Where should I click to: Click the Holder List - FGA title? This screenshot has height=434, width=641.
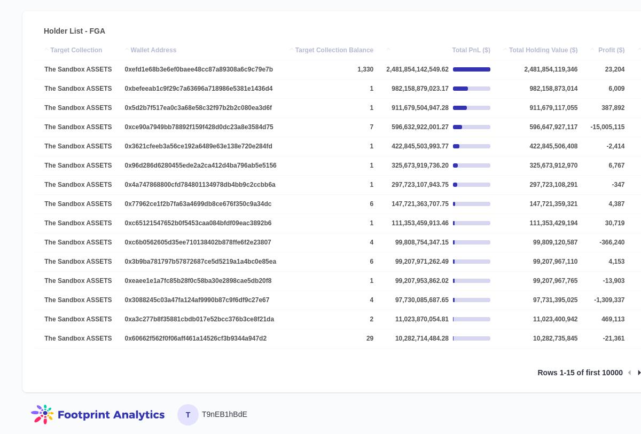pyautogui.click(x=74, y=31)
